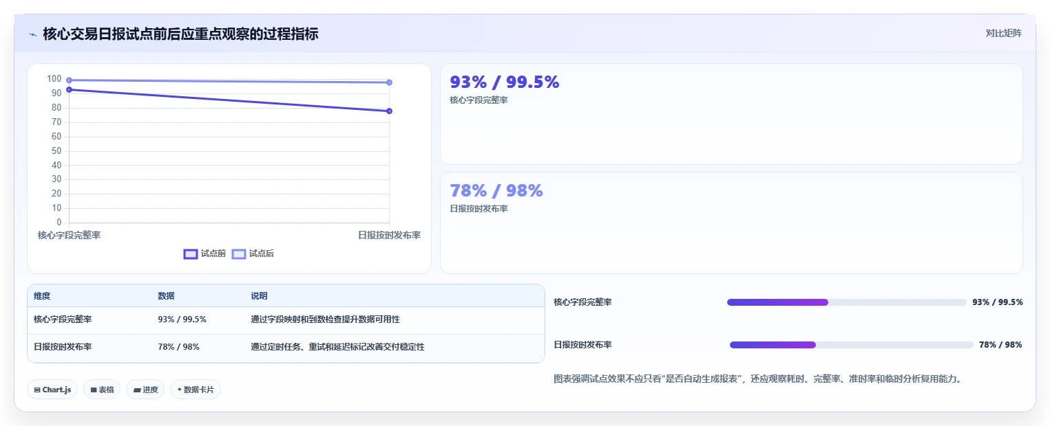This screenshot has height=426, width=1050.
Task: Click the 日报按时发布率 table row cell
Action: click(63, 347)
